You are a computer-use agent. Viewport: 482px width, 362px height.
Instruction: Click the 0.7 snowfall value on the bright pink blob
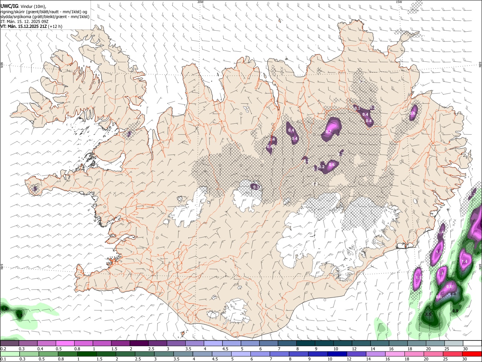pyautogui.click(x=328, y=132)
